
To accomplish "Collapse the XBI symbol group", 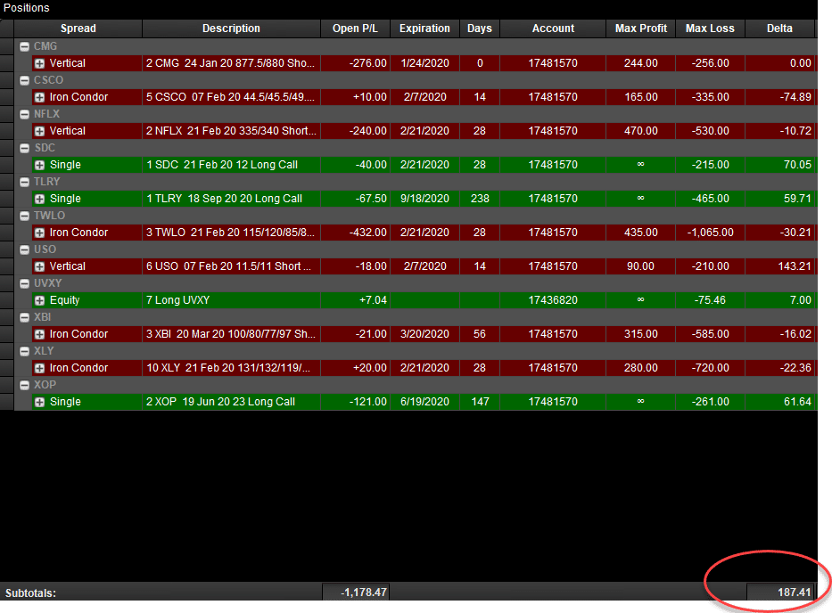I will coord(24,317).
